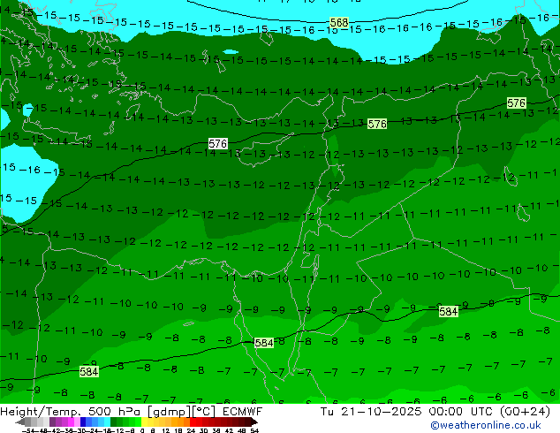Click the bright red legend swatch at 24
Viewport: 560px width, 433px height.
[193, 422]
